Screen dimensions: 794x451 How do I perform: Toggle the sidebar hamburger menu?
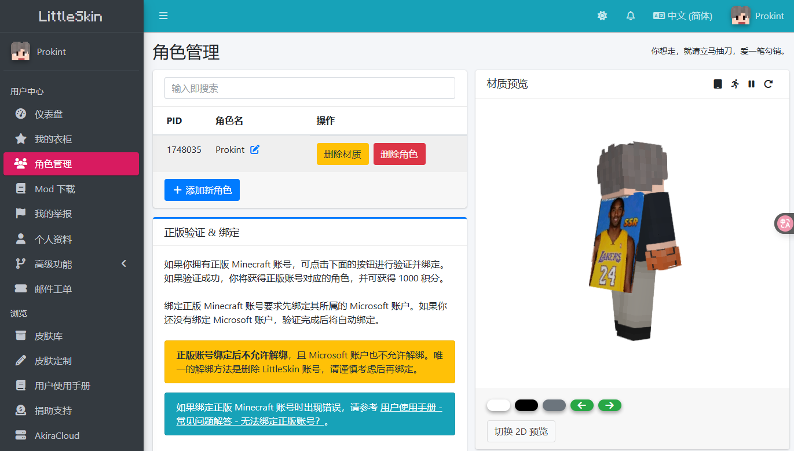(x=163, y=16)
